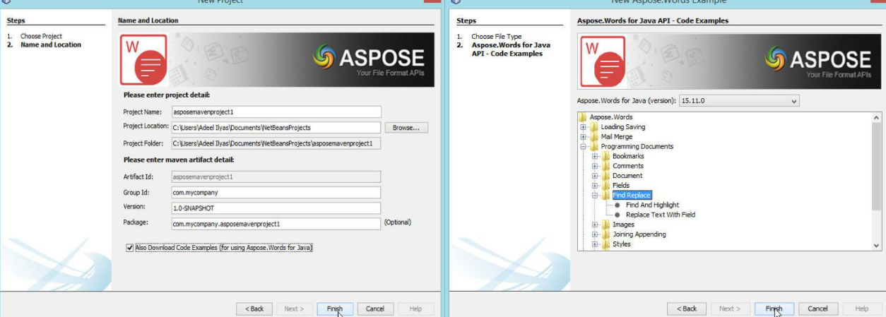Select the Joining Appending tree label

(x=639, y=234)
